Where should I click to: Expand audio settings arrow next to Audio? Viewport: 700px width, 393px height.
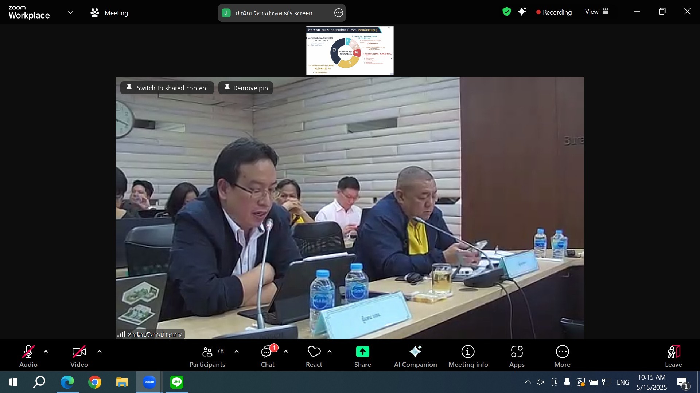click(x=46, y=352)
